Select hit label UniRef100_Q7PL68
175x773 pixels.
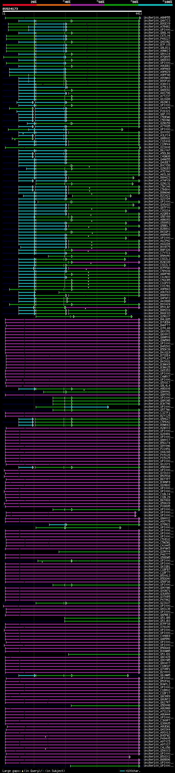[x=157, y=328]
